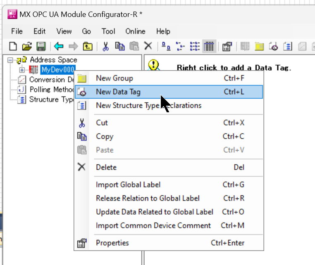The image size is (315, 265).
Task: Switch to Details view in toolbar
Action: coord(209,46)
